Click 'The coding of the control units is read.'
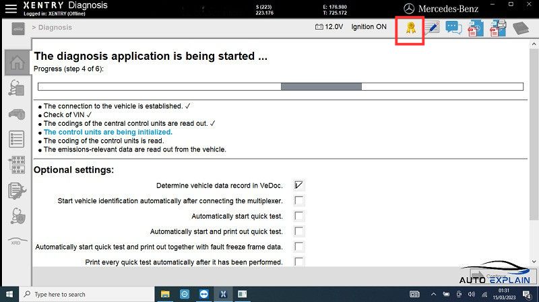This screenshot has width=539, height=302. [x=104, y=141]
